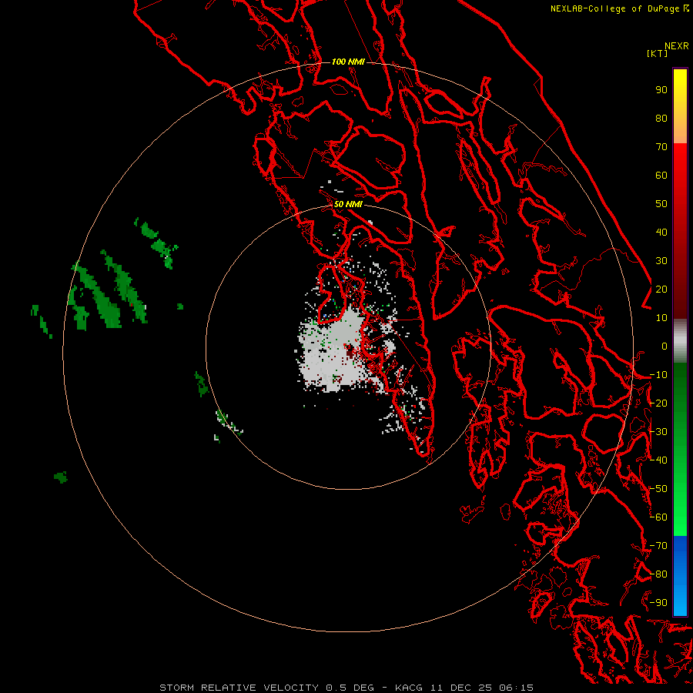Click the "-60" scale value
The width and height of the screenshot is (693, 693).
[658, 517]
